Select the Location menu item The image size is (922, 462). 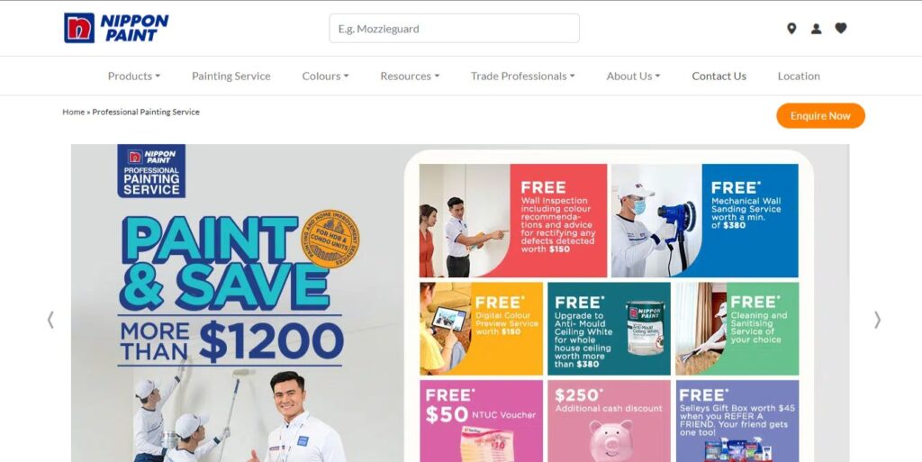[799, 76]
